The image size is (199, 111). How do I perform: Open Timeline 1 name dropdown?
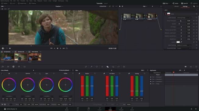(59, 6)
